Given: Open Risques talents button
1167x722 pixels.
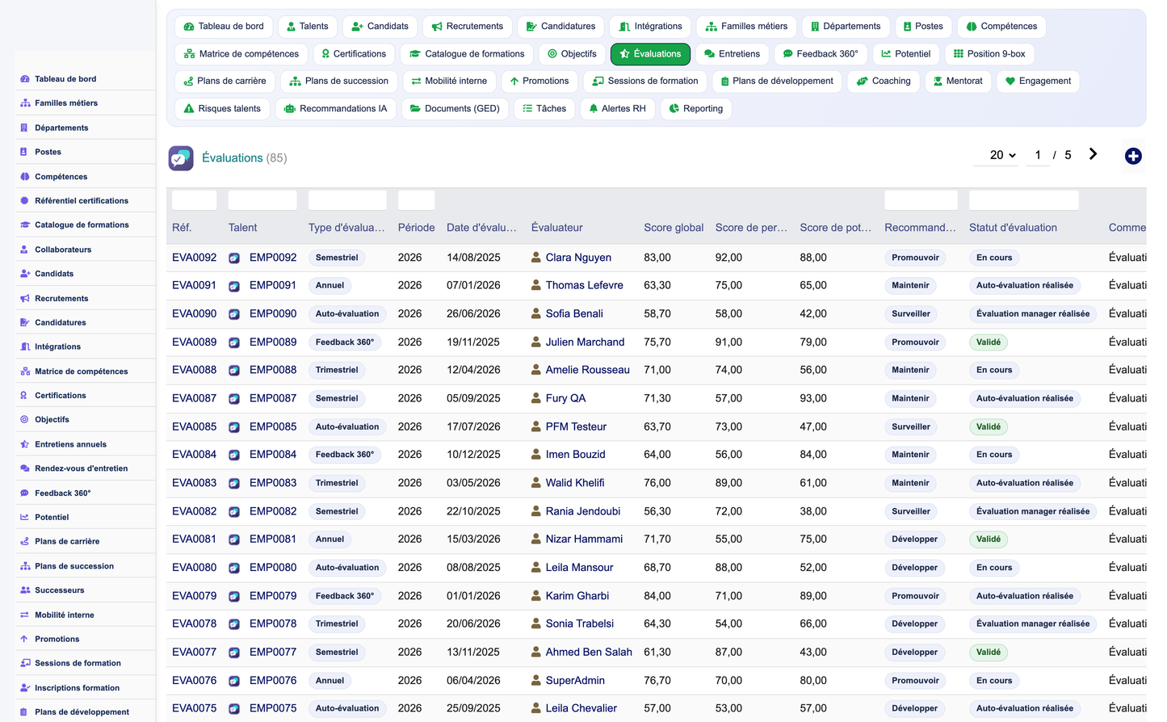Looking at the screenshot, I should 222,109.
